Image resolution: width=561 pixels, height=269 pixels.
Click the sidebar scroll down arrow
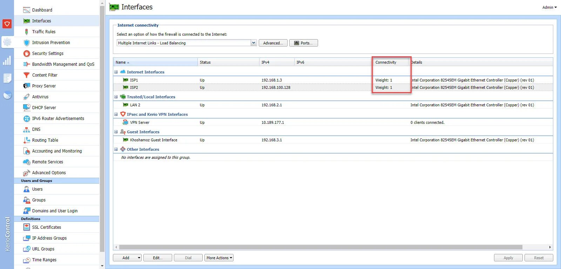[102, 266]
